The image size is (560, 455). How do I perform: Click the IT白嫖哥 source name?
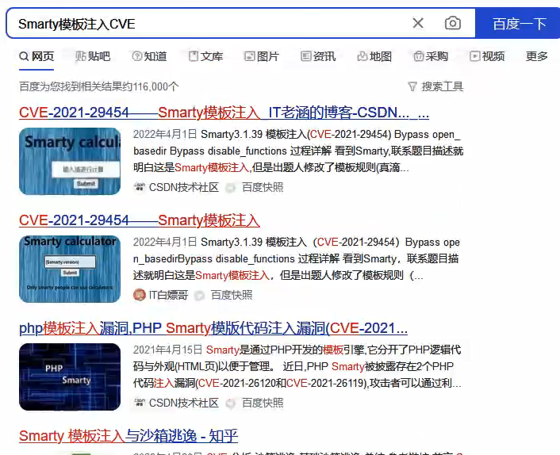pos(168,295)
